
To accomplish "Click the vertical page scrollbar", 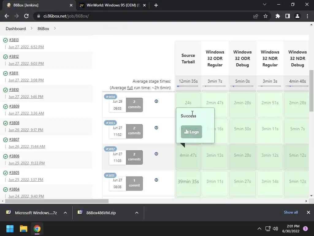I will pyautogui.click(x=311, y=91).
